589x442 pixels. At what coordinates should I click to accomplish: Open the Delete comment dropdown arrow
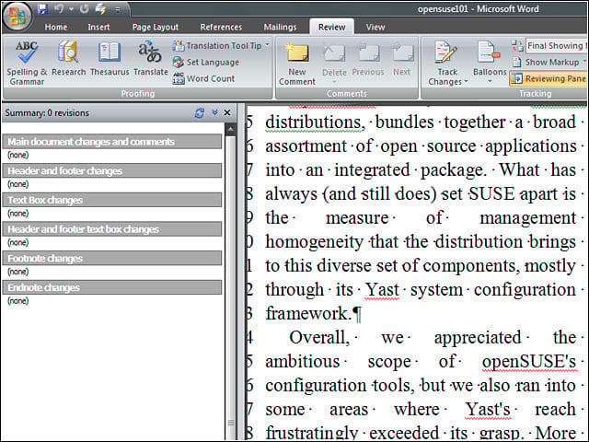click(x=334, y=81)
